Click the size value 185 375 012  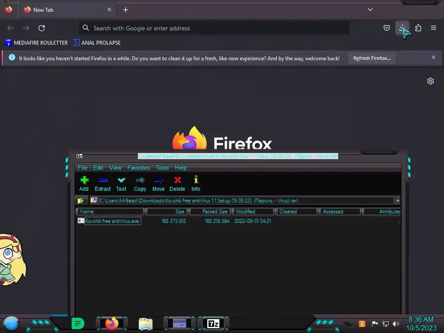(173, 221)
